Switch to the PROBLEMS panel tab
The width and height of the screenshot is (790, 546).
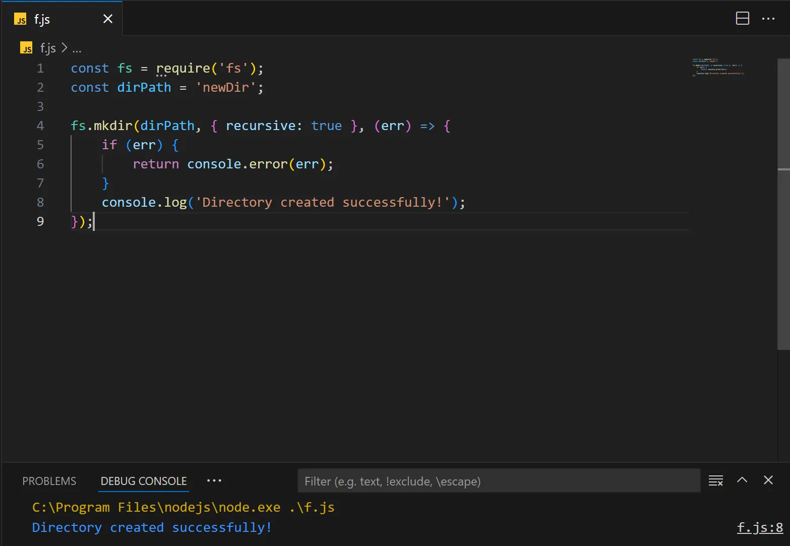click(49, 481)
